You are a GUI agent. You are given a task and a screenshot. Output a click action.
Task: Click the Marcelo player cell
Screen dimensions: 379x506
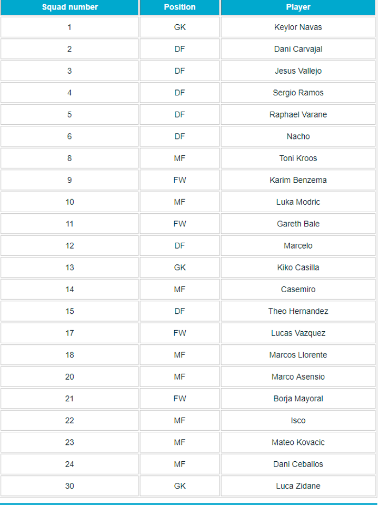point(298,246)
